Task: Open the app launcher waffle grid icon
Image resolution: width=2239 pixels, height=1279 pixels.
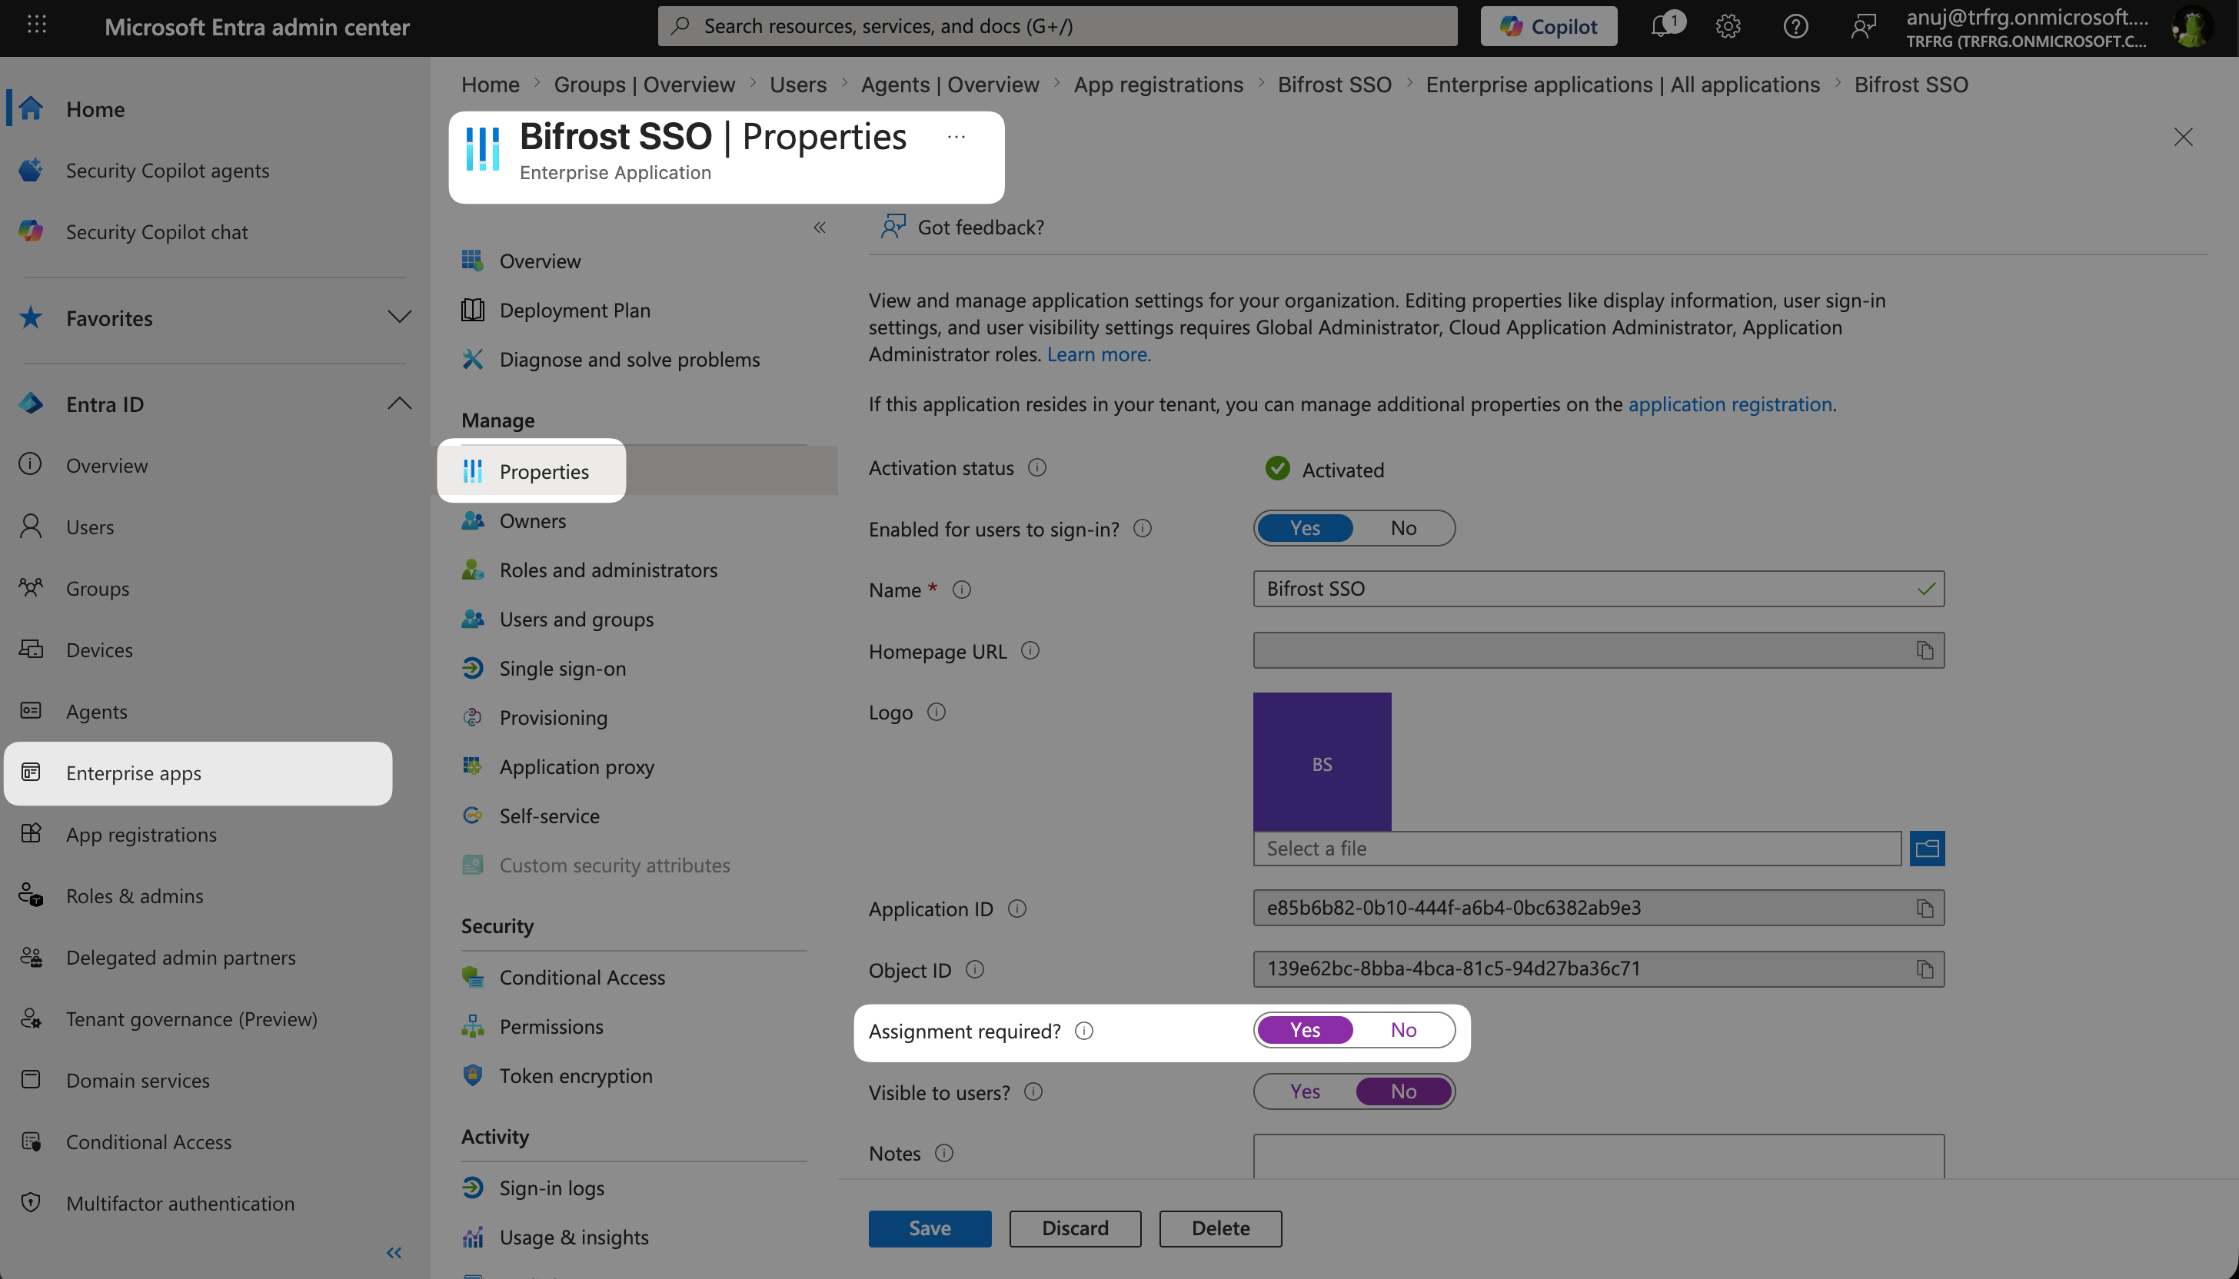Action: coord(36,25)
